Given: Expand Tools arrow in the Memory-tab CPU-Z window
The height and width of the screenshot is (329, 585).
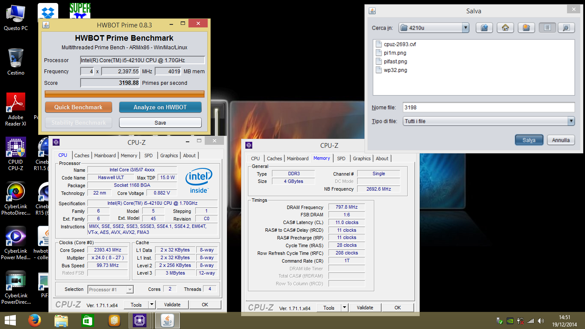Looking at the screenshot, I should tap(344, 308).
